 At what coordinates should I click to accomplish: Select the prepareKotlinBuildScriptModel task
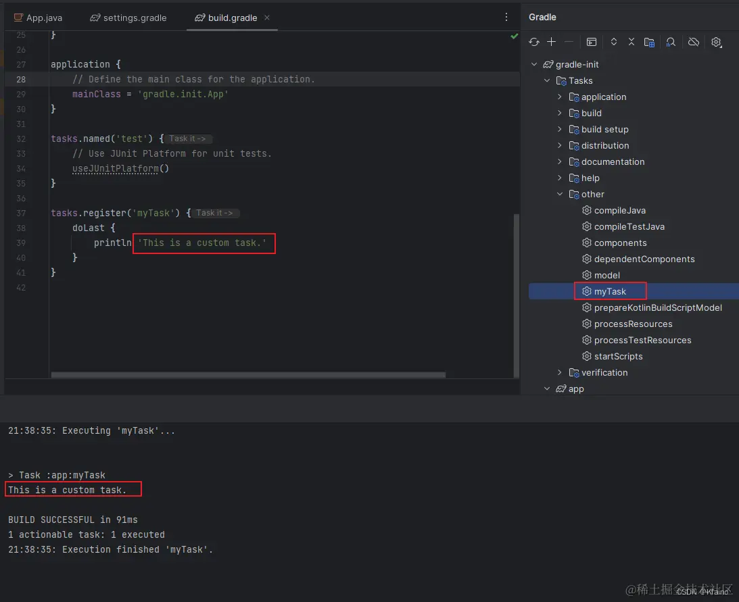[x=658, y=307]
